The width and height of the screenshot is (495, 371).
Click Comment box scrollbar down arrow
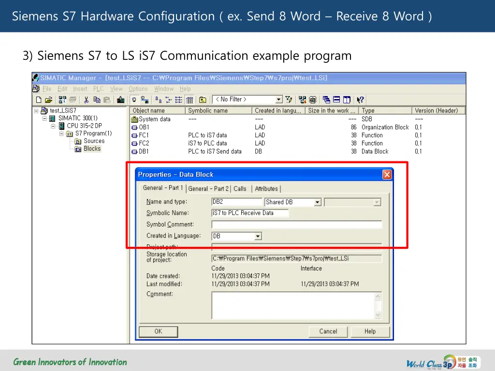point(378,315)
